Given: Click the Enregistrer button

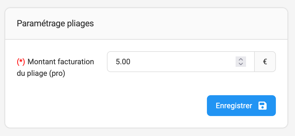Looking at the screenshot, I should tap(241, 106).
